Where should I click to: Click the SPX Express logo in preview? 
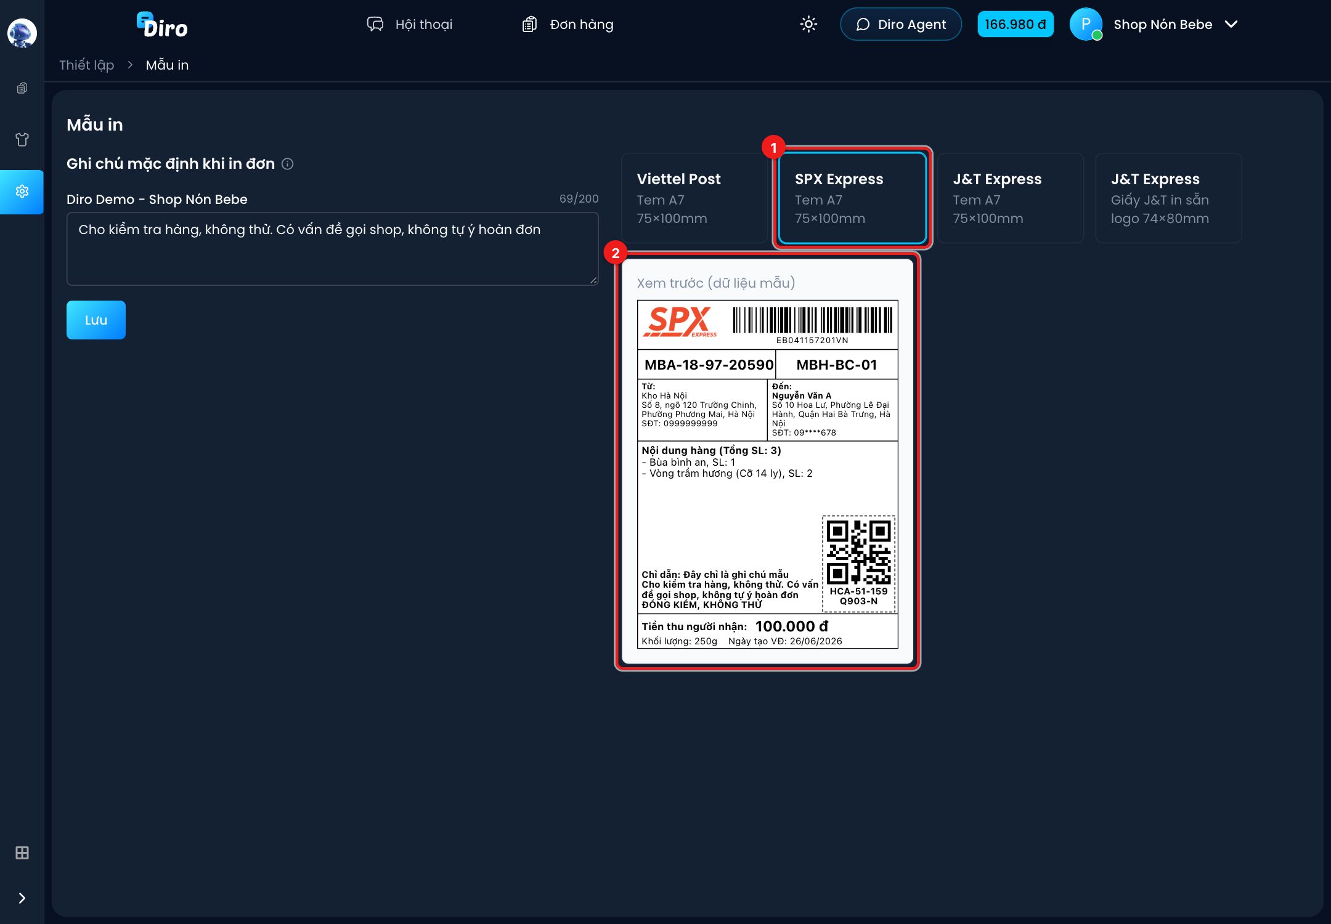click(679, 322)
